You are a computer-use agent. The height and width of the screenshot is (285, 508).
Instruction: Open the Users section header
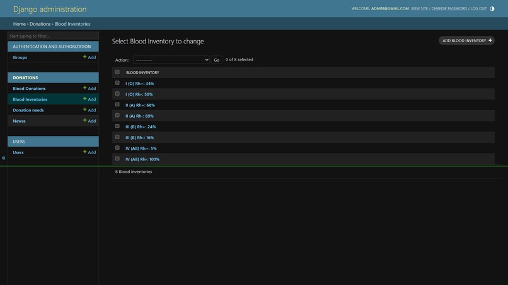click(19, 142)
